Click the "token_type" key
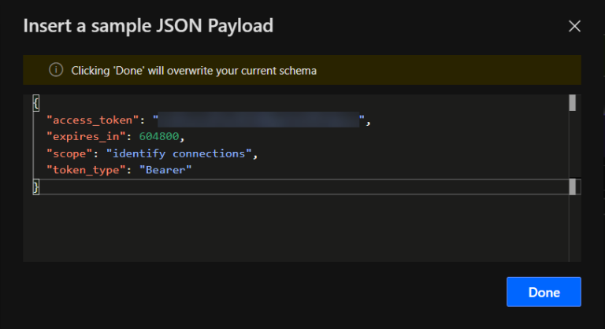Screen dimensions: 605x329 click(x=86, y=170)
